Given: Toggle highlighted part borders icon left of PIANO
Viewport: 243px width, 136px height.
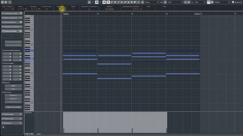Looking at the screenshot, I should 208,2.
